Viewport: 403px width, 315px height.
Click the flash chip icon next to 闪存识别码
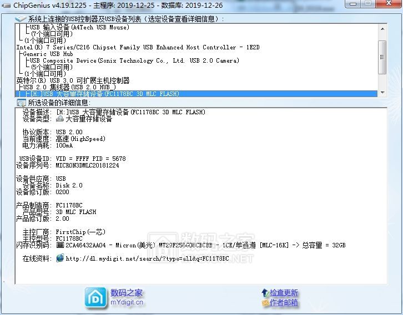pyautogui.click(x=60, y=245)
